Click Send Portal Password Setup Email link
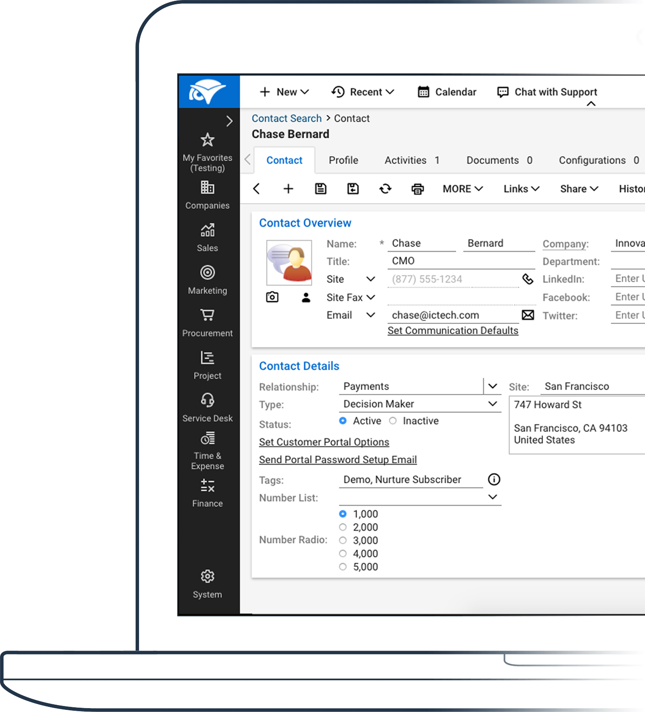Viewport: 645px width, 712px height. pos(338,459)
